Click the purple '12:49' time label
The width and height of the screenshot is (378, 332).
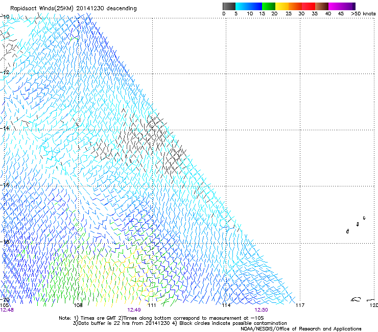[x=134, y=310]
